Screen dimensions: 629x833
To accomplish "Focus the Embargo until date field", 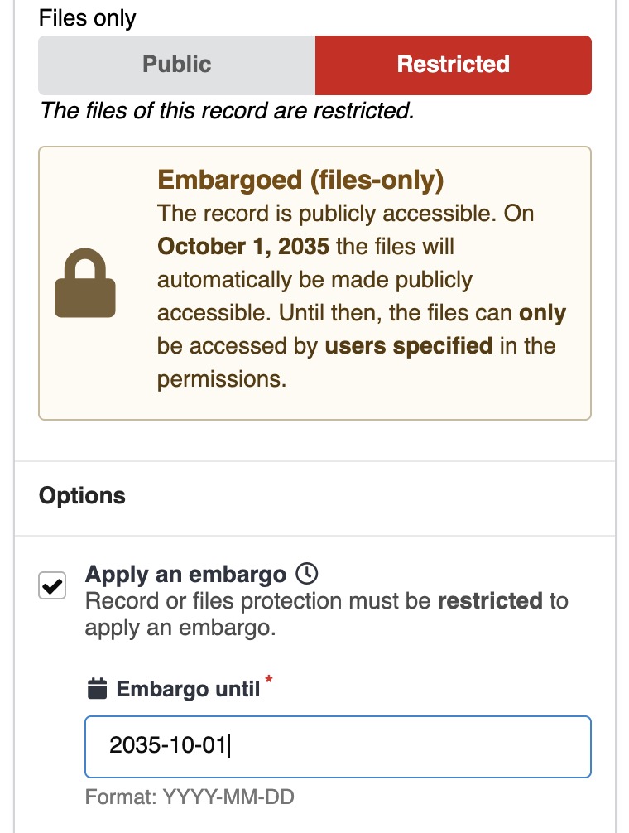I will coord(338,746).
